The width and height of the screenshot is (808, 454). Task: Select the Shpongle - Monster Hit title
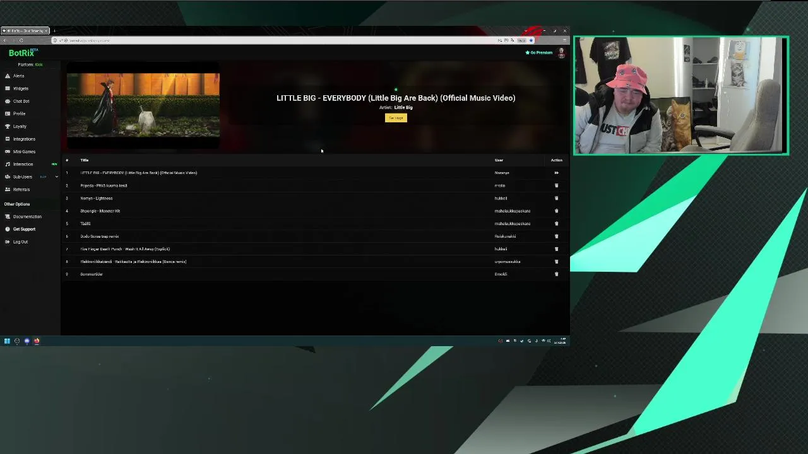coord(100,211)
